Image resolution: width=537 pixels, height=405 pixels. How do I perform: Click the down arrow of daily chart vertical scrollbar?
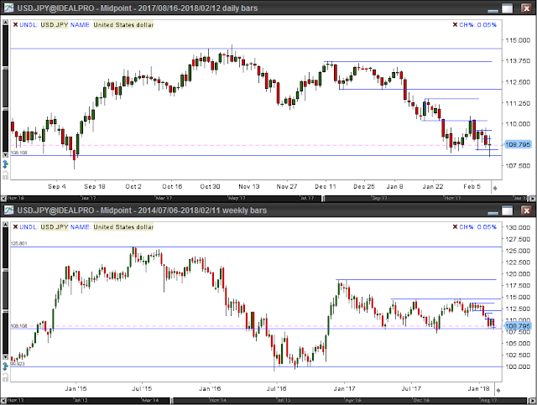(5, 155)
